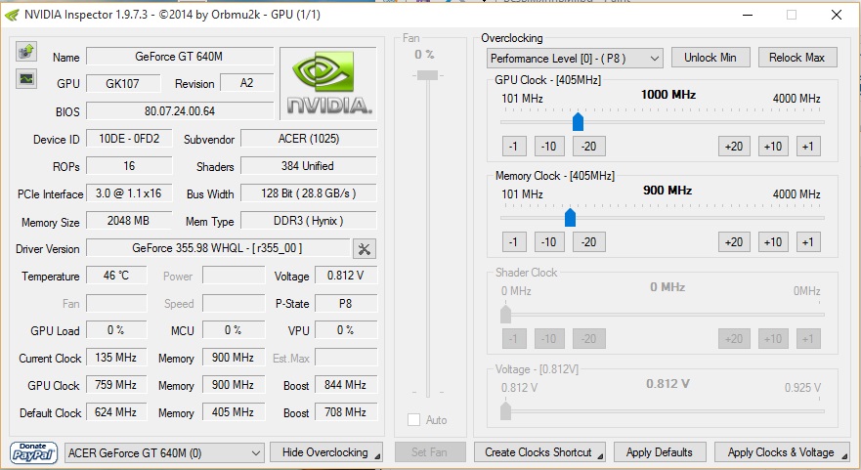
Task: Decrease GPU Clock by 20 MHz
Action: 588,146
